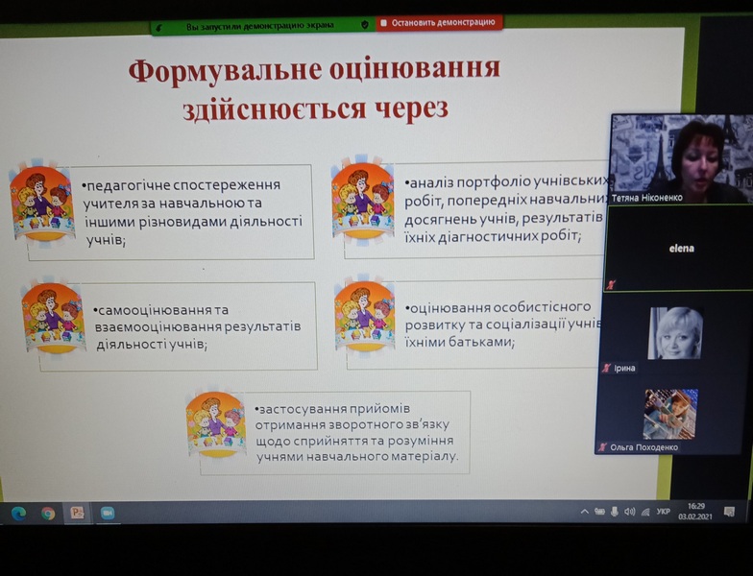
Task: Click the cartoon image beside 'самооцінювання'
Action: coord(53,317)
